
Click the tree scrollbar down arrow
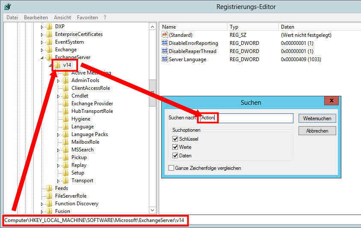(x=152, y=210)
